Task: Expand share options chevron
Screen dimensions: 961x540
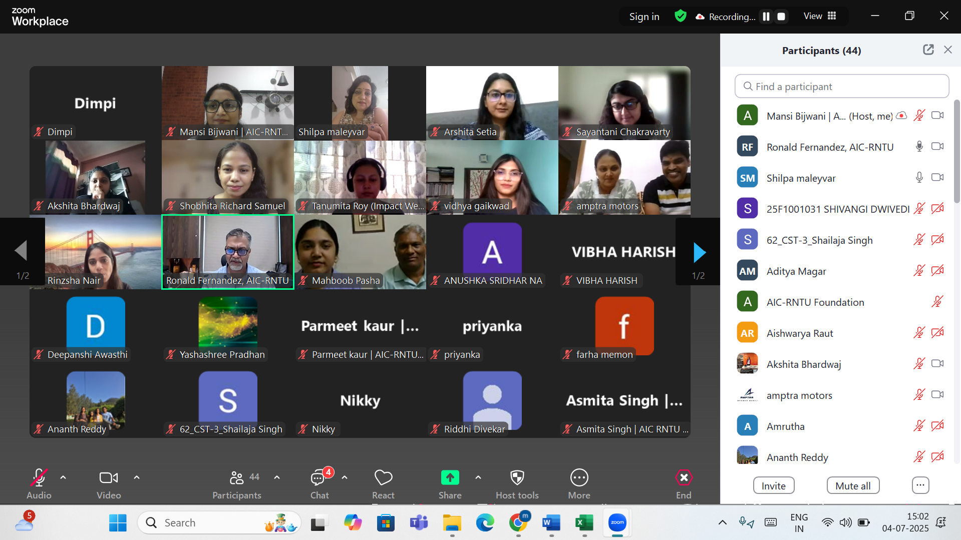Action: pyautogui.click(x=478, y=477)
